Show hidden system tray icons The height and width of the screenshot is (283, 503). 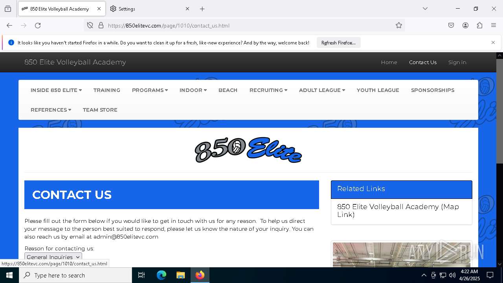pos(424,275)
